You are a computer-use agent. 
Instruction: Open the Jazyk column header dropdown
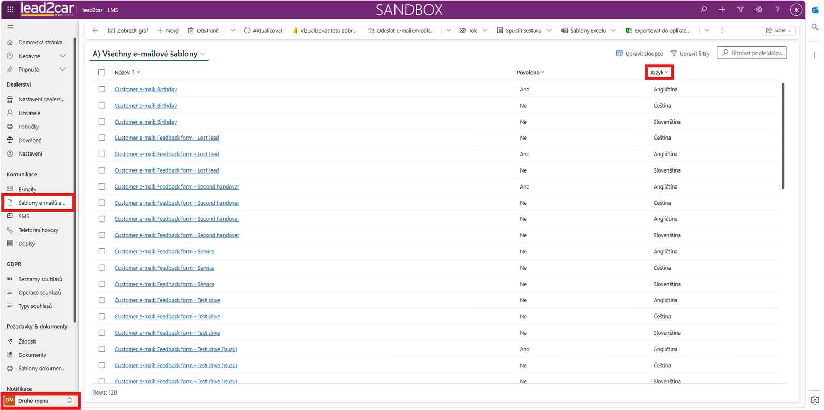pyautogui.click(x=659, y=73)
